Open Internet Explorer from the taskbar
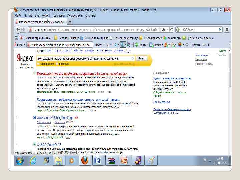Viewport: 240px width, 180px height. pyautogui.click(x=33, y=161)
